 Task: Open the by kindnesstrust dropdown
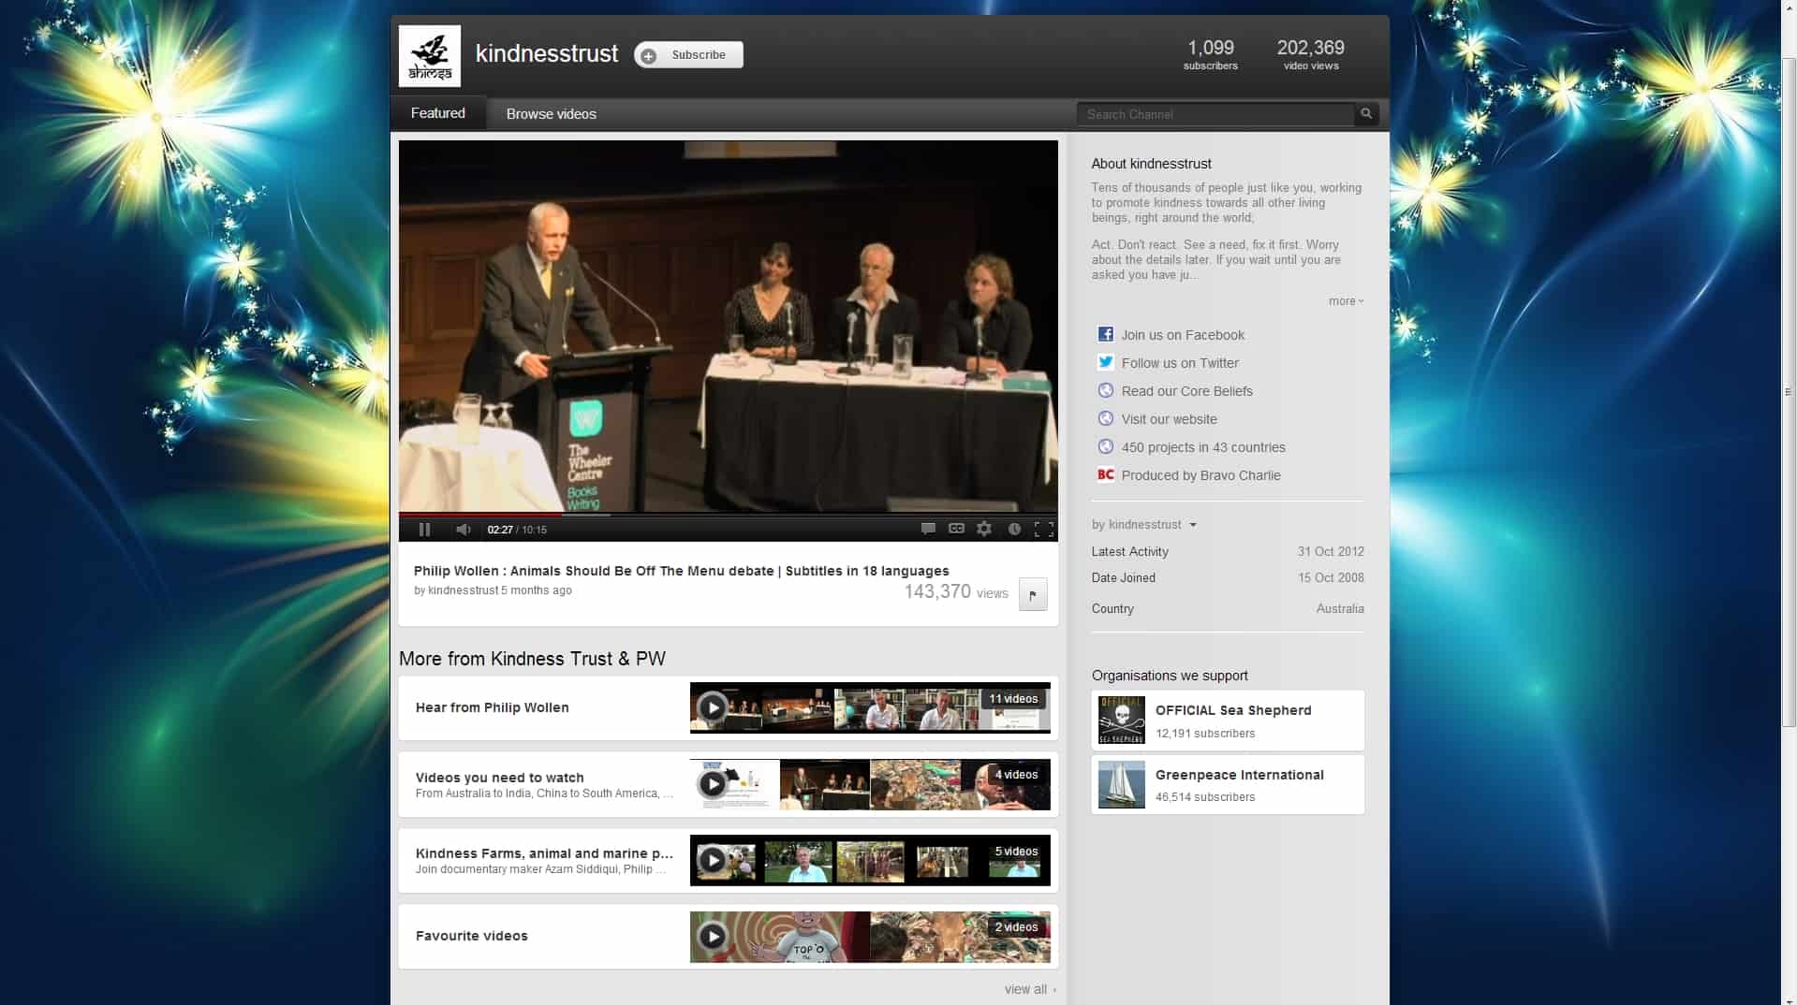click(1144, 525)
